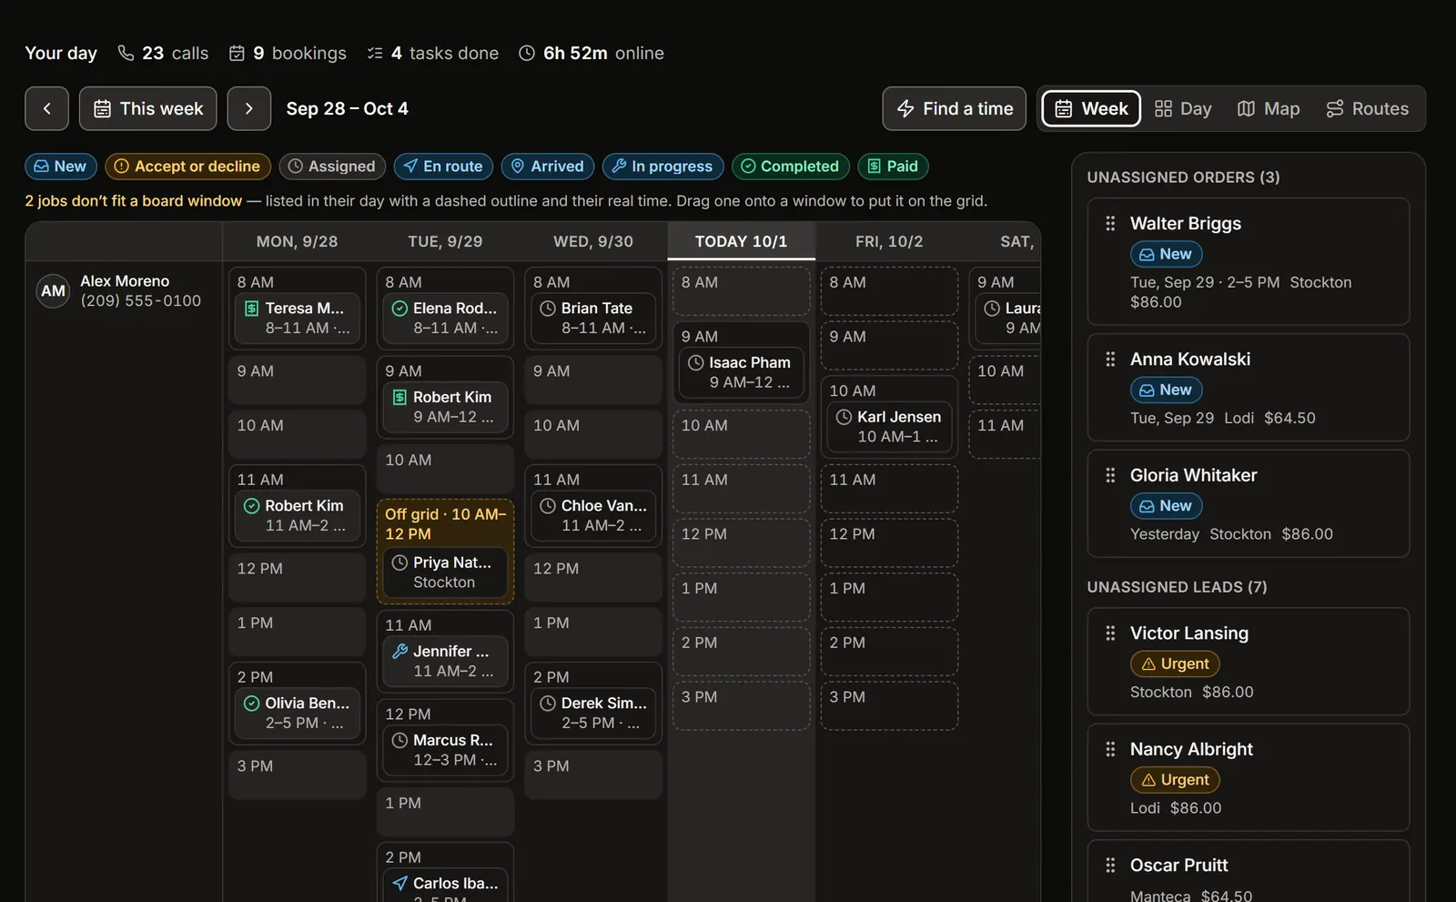The height and width of the screenshot is (902, 1456).
Task: Click drag handle icon on Nancy Albright lead
Action: [1110, 749]
